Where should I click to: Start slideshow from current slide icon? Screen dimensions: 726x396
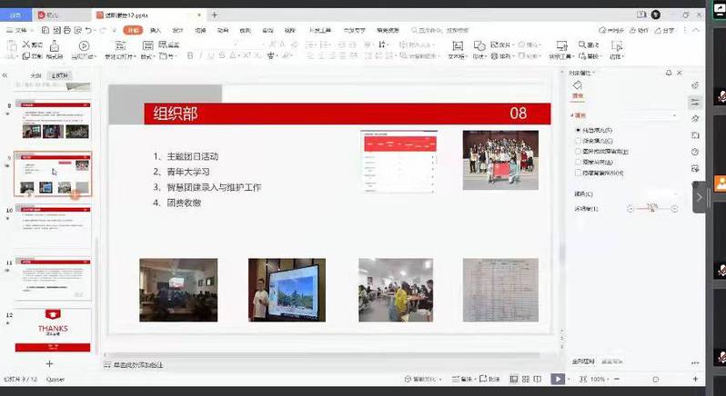[x=84, y=48]
